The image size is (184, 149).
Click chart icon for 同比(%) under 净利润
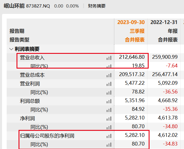(x=109, y=127)
